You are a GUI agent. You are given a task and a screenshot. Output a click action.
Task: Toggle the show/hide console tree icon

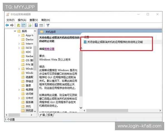tap(23, 25)
